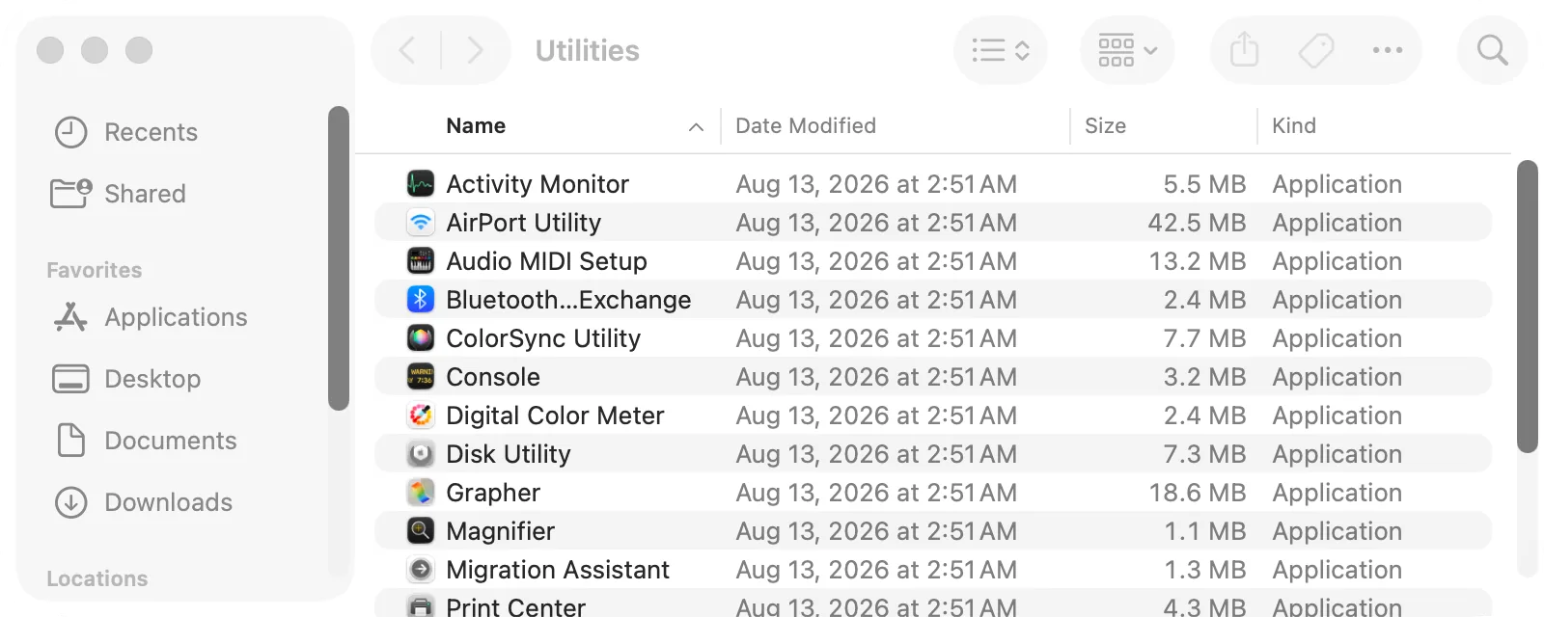Click the Recents clock icon in sidebar
This screenshot has width=1544, height=617.
pyautogui.click(x=70, y=132)
